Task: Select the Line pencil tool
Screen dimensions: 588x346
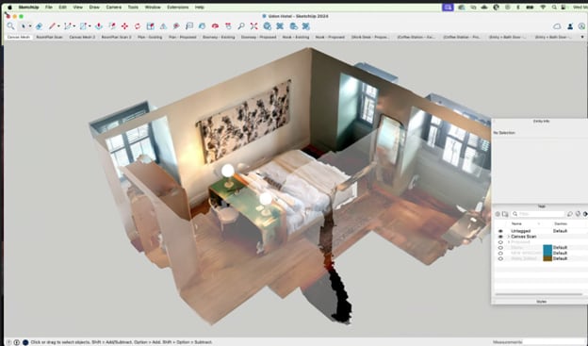Action: click(x=52, y=25)
